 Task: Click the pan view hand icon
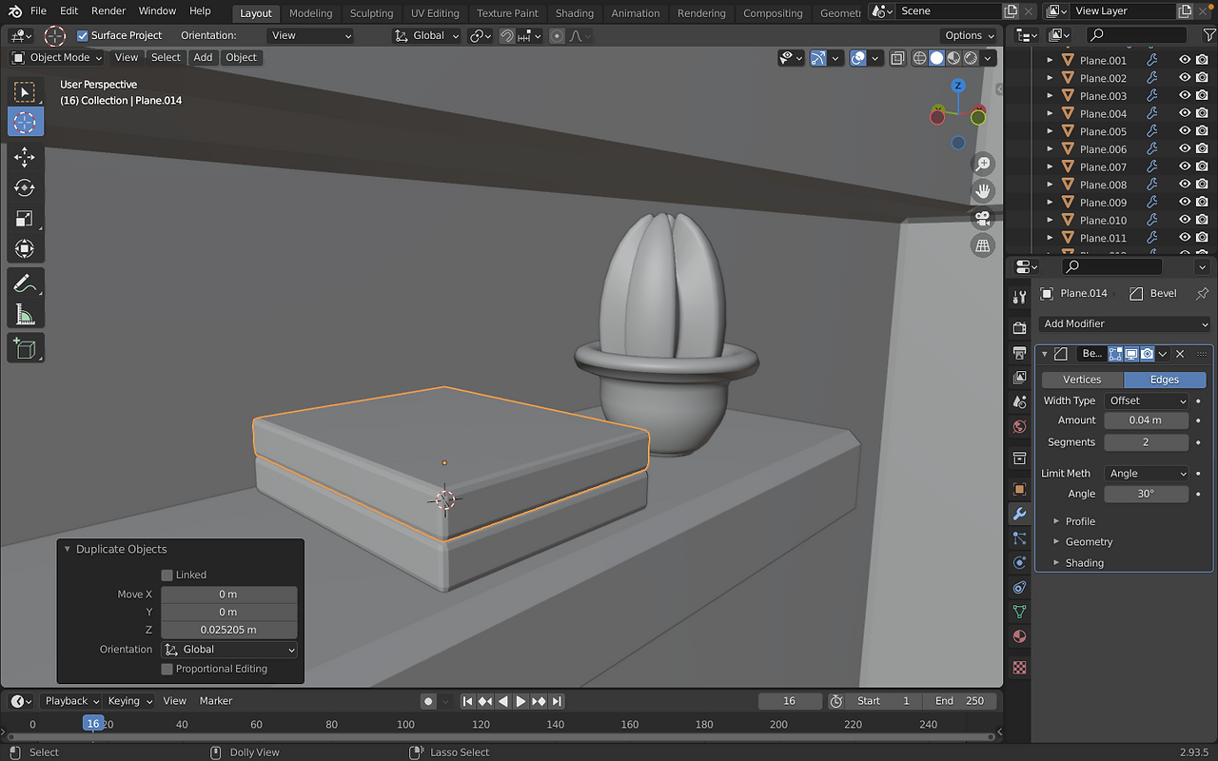coord(983,190)
